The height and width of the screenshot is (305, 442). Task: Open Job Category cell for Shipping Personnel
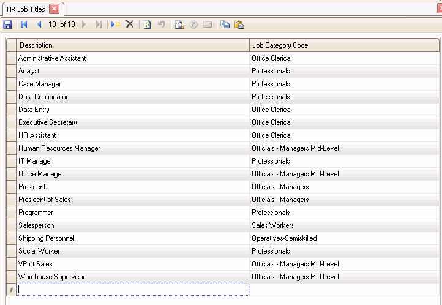(344, 238)
